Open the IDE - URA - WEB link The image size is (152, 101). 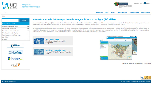(52, 39)
